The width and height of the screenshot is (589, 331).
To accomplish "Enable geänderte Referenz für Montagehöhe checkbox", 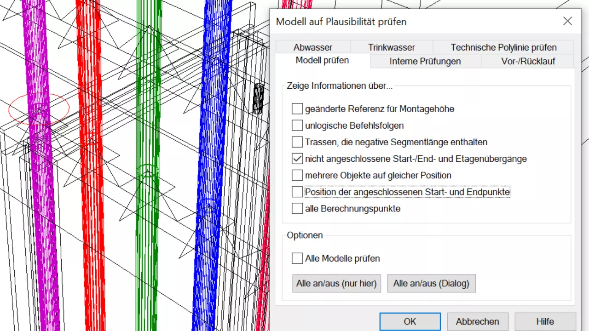I will coord(297,108).
